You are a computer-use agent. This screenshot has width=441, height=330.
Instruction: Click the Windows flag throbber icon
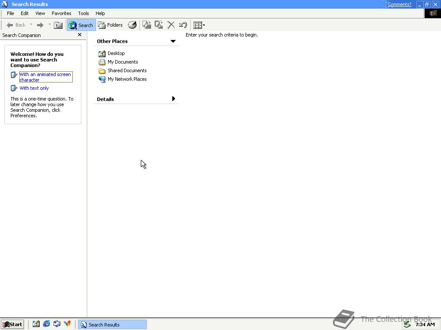pos(432,13)
